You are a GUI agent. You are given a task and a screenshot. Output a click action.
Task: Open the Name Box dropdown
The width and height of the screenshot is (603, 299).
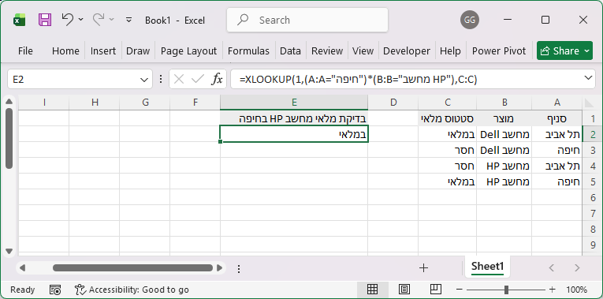pyautogui.click(x=144, y=80)
